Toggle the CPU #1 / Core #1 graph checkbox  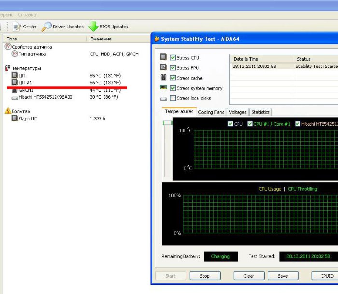tap(250, 124)
